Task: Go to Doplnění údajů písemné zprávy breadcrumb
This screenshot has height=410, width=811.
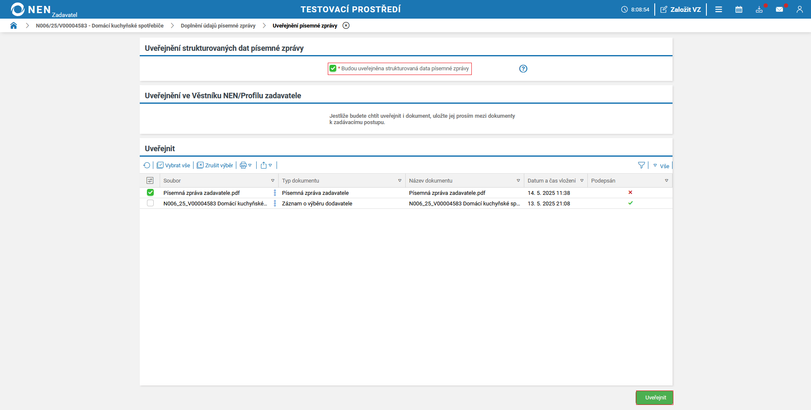Action: click(218, 26)
